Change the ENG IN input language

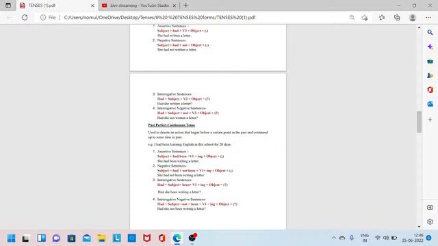pos(365,238)
